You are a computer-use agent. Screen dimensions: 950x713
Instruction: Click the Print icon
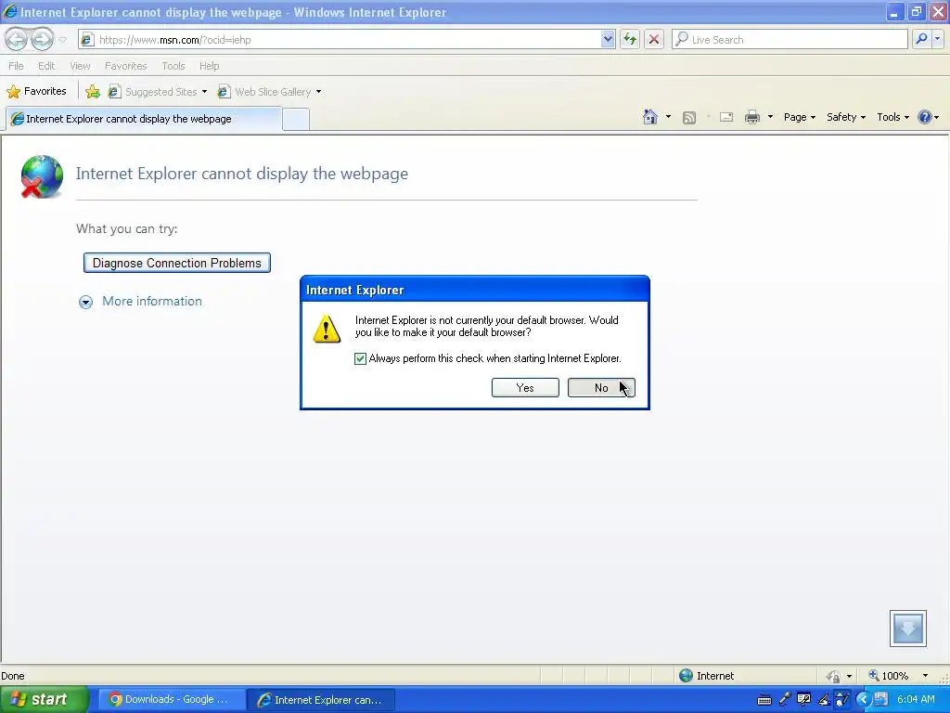point(751,117)
